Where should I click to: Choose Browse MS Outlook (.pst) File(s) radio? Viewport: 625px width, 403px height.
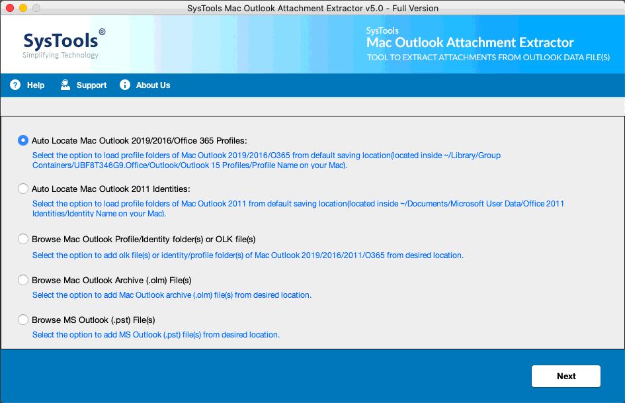tap(23, 320)
